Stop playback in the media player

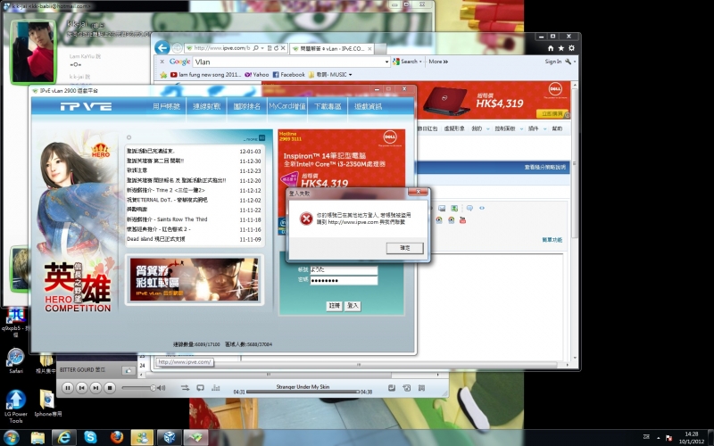click(110, 388)
